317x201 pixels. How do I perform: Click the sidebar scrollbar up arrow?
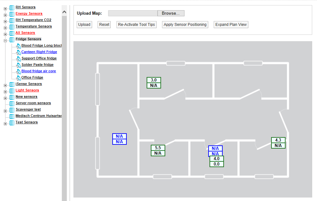pos(64,12)
